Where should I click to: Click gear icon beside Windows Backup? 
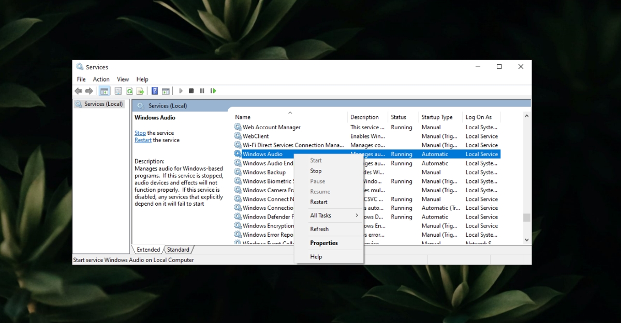(238, 172)
